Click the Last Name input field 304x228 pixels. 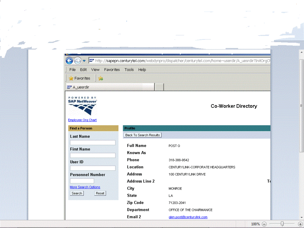(x=93, y=143)
